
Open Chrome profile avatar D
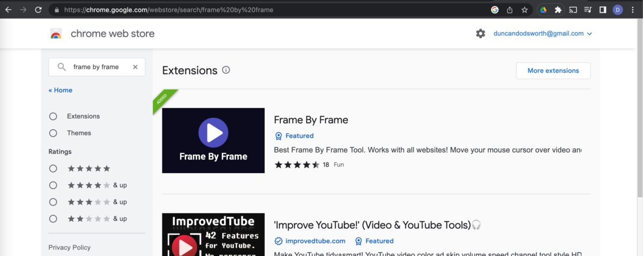(618, 10)
